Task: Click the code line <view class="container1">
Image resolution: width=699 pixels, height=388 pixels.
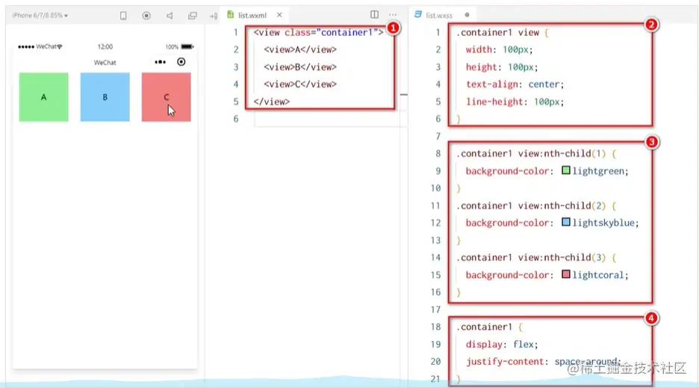Action: (x=318, y=32)
